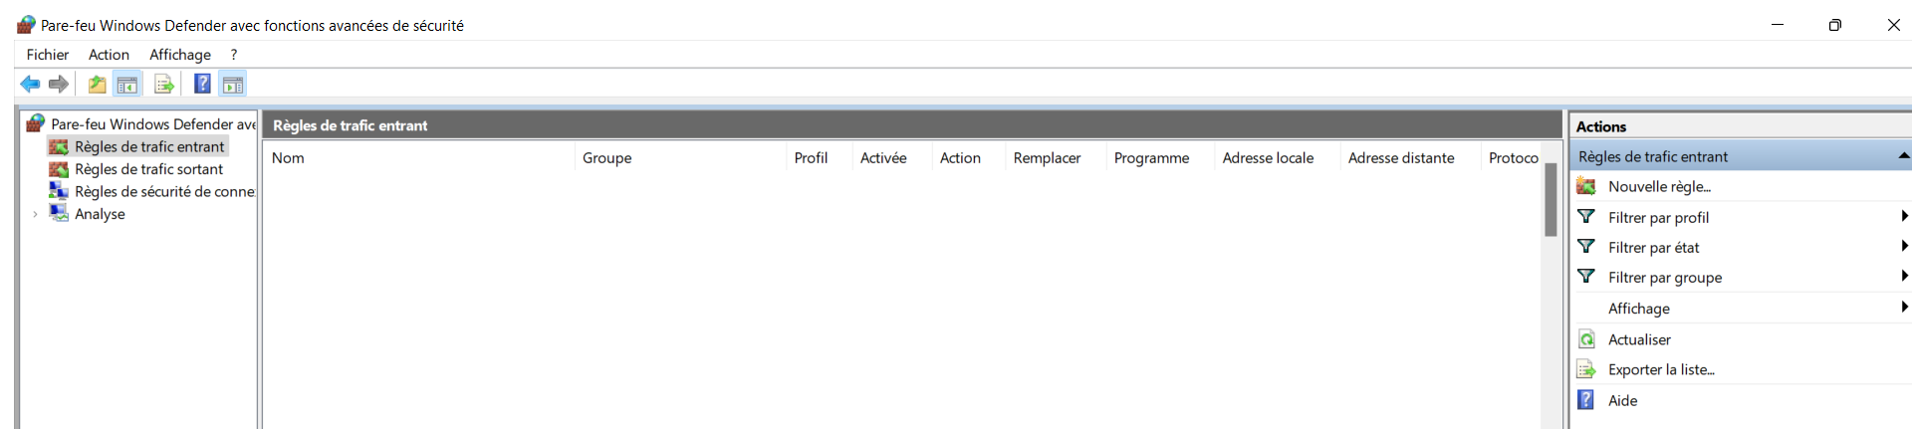Sort by the Groupe column header
This screenshot has height=429, width=1912.
point(680,157)
